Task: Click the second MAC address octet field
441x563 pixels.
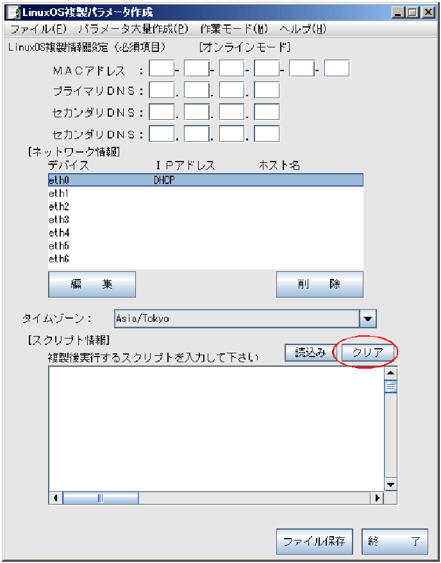Action: click(197, 68)
